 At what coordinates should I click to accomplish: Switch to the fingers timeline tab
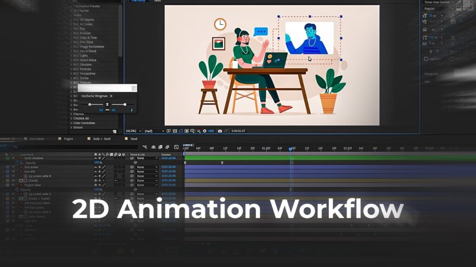point(68,139)
